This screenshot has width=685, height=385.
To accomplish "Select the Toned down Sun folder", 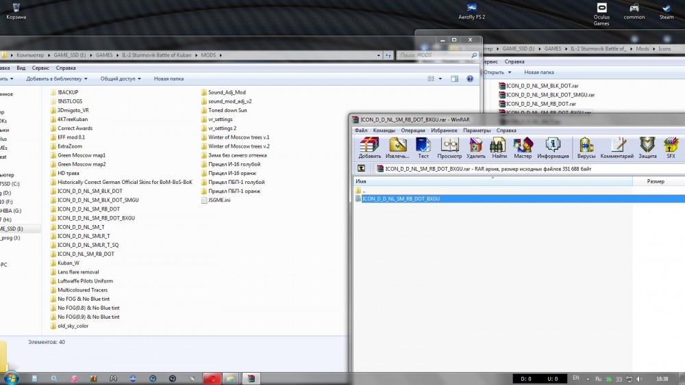I will (224, 110).
